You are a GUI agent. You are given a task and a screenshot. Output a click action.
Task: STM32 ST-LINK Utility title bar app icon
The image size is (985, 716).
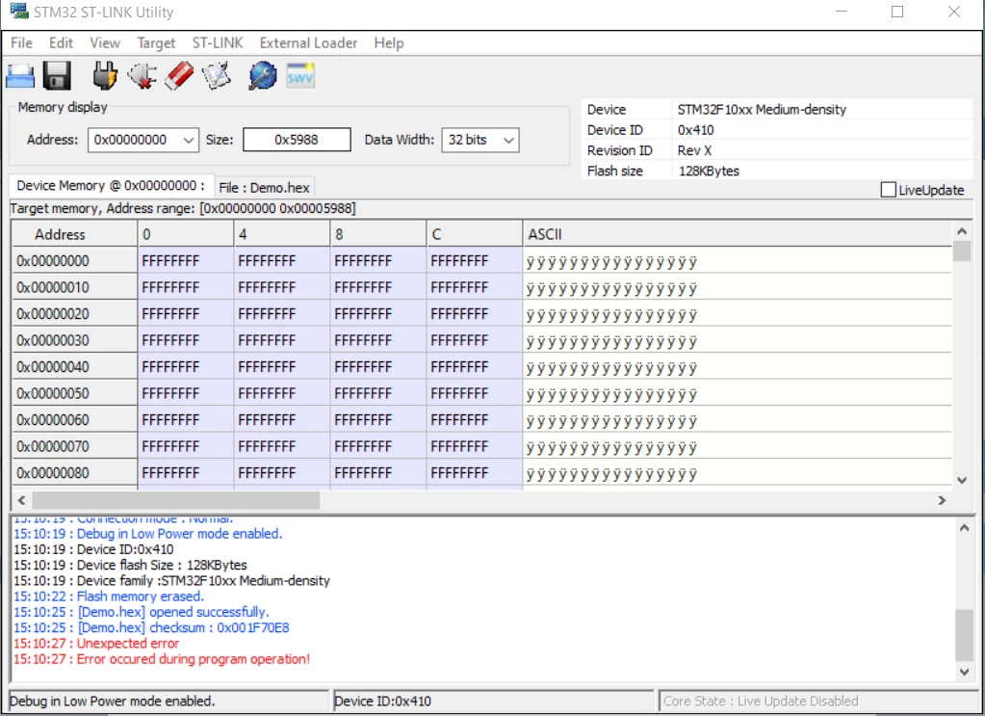click(x=19, y=12)
